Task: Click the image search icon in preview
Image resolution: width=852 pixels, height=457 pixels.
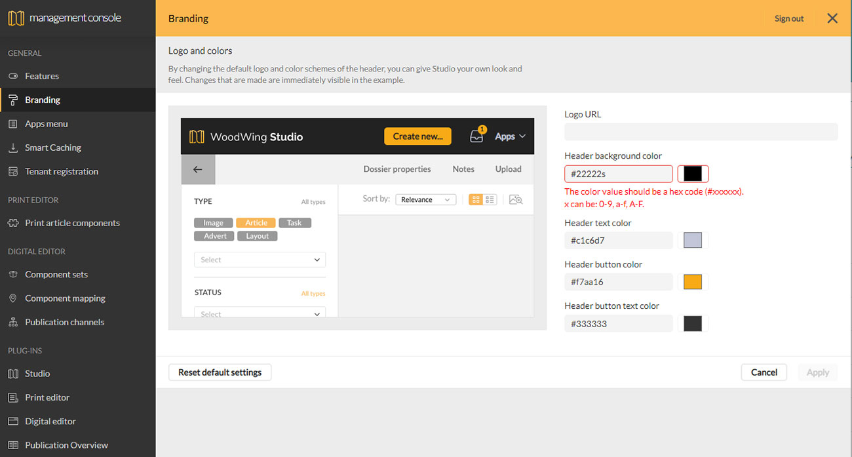Action: coord(516,199)
